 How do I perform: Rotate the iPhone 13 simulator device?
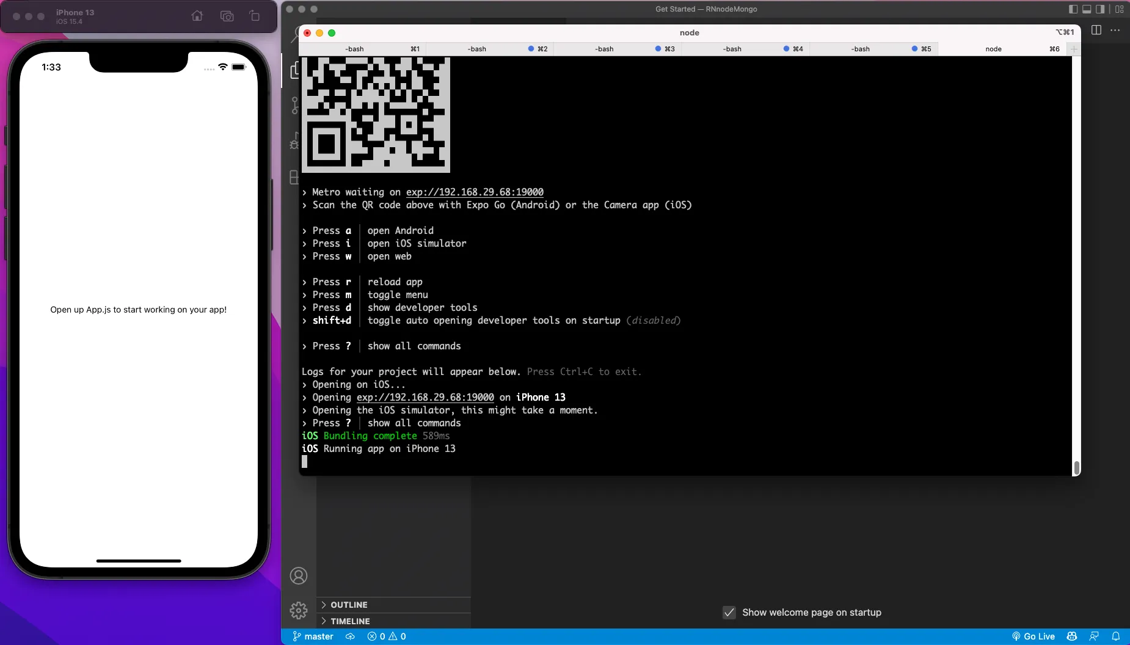tap(255, 16)
